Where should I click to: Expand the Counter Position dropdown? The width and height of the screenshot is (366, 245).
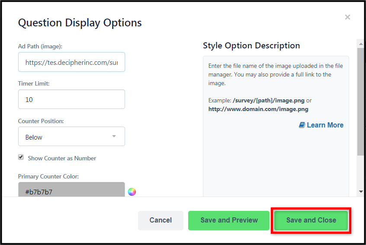pos(71,137)
